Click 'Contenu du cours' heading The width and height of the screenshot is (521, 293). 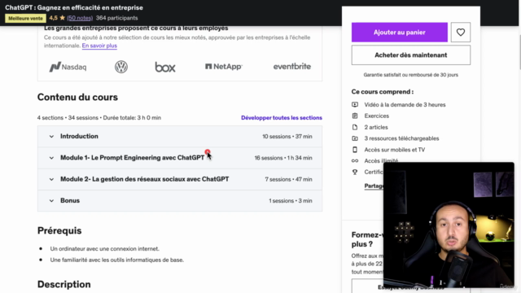pos(77,97)
